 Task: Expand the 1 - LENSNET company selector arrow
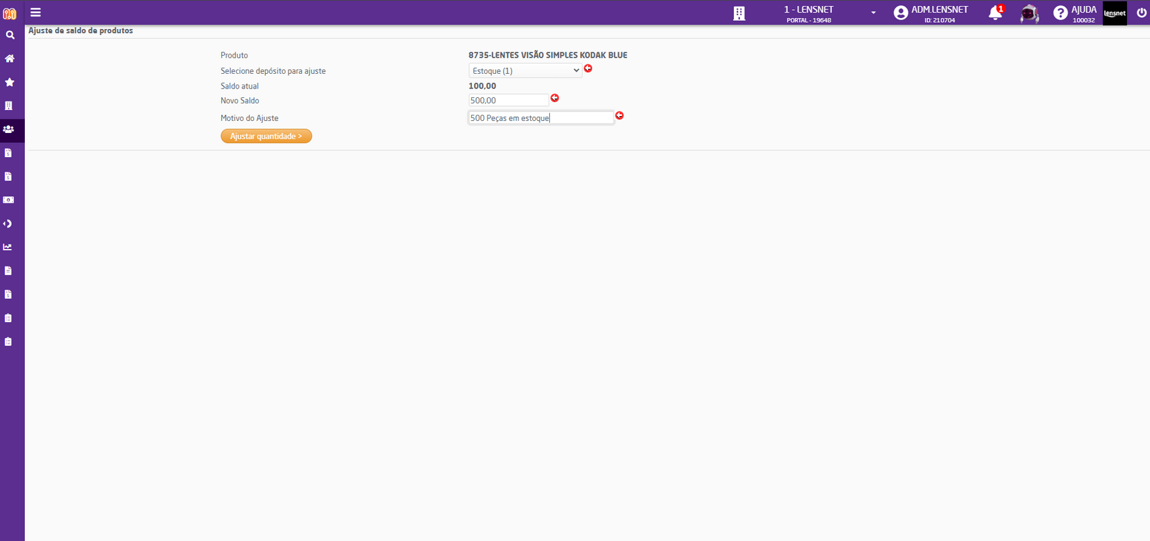873,13
